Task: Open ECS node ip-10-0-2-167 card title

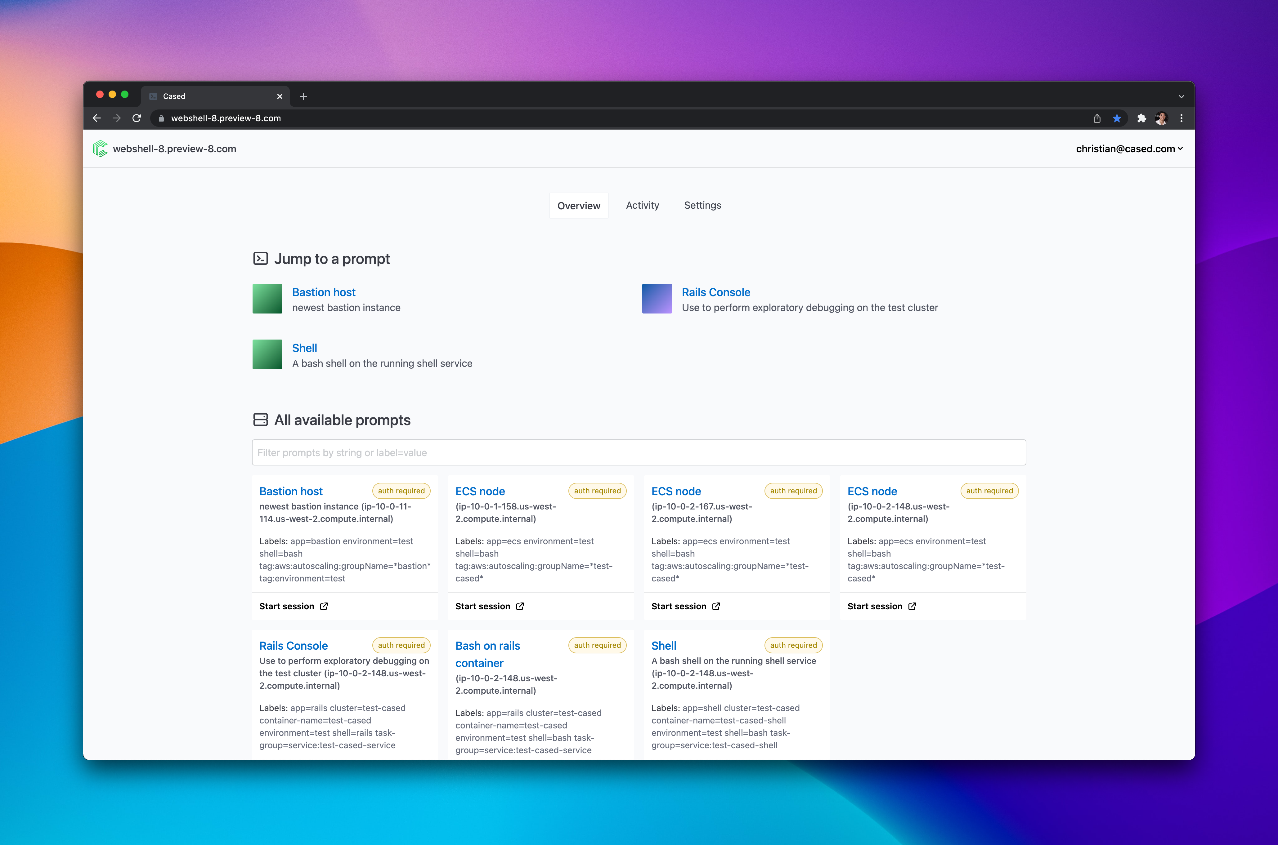Action: (x=676, y=491)
